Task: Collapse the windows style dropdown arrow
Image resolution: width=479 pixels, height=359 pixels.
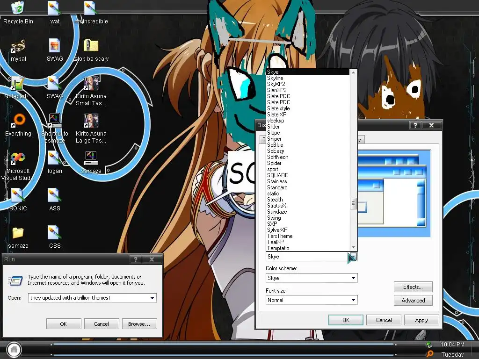Action: coord(352,257)
